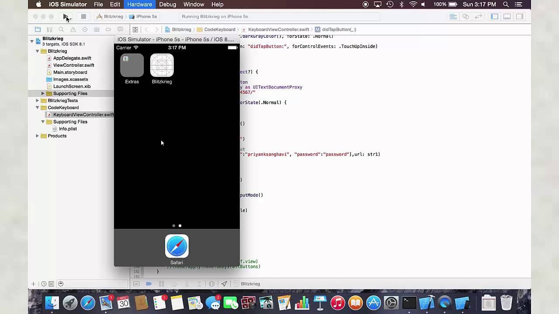Screen dimensions: 559x314
Task: Collapse the Blitzkrieg group folder
Action: coord(38,51)
